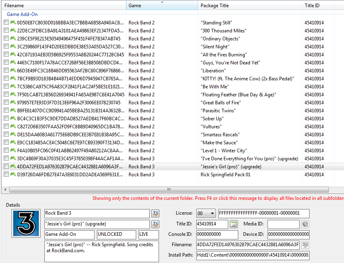Click the gamepad icon for "All the Fires Burning"
This screenshot has width=344, height=263.
point(13,54)
